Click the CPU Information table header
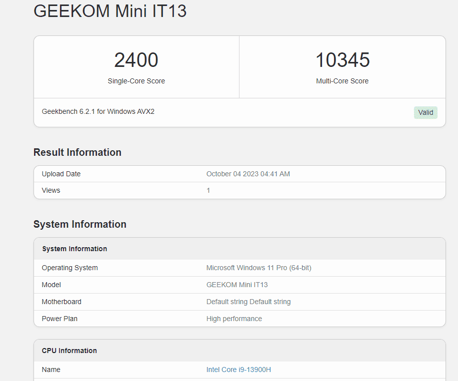458x381 pixels. coord(69,351)
